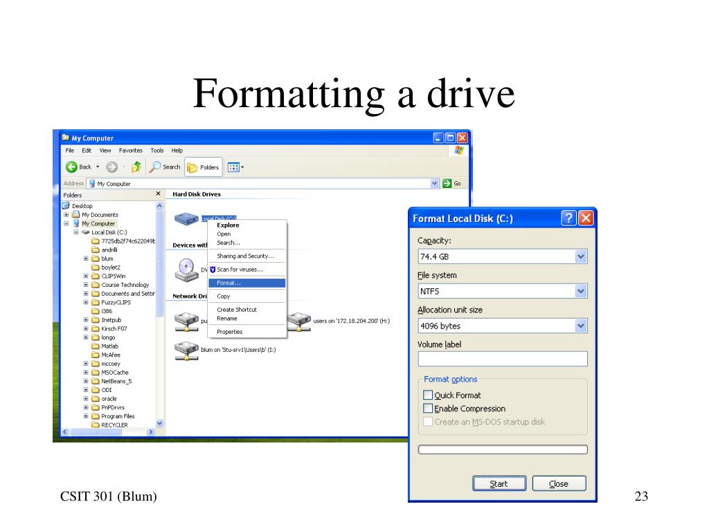Screen dimensions: 709x531
Task: Open the Favorites menu
Action: pyautogui.click(x=131, y=150)
